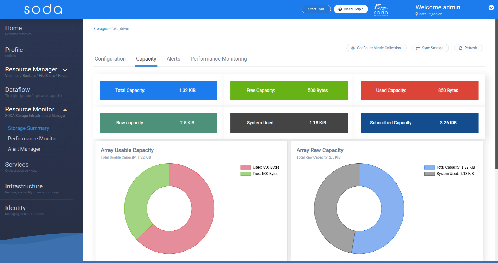Click the Array Raw Capacity heading
The image size is (498, 263).
coord(320,150)
